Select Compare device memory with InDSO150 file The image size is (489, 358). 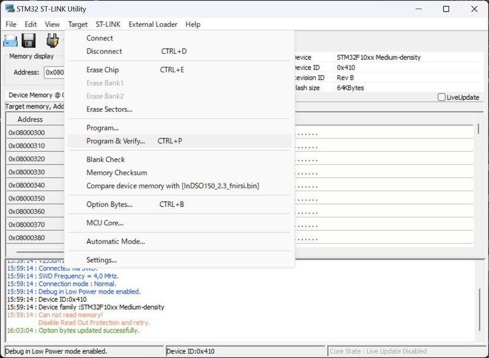pos(180,186)
